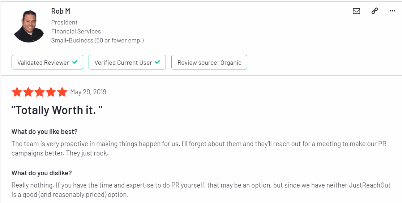Click the Validated Reviewer badge
Viewport: 402px width, 203px height.
[x=47, y=62]
